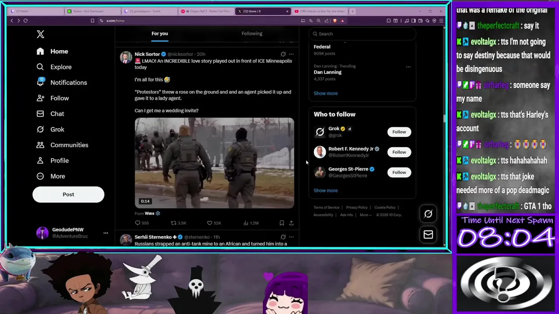This screenshot has height=314, width=559.
Task: Open Grok actions on Sternenko post
Action: (283, 237)
